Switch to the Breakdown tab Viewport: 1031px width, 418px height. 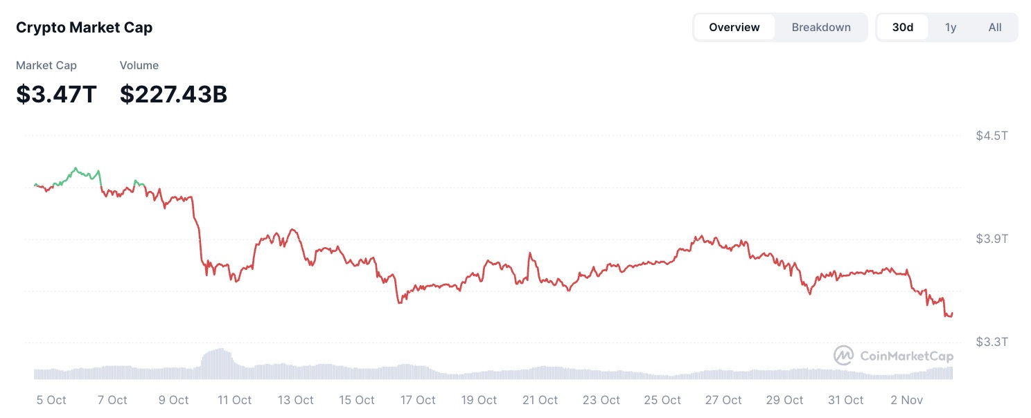[x=821, y=28]
